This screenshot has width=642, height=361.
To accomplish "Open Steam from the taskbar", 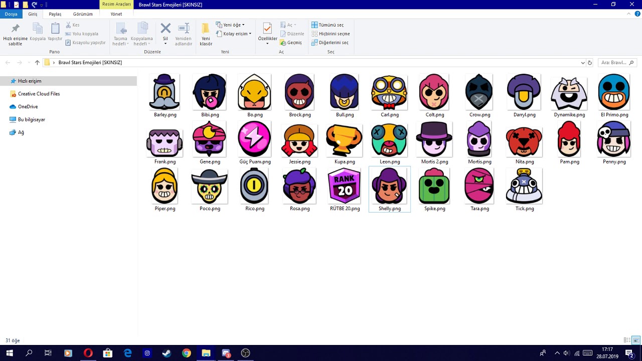I will pyautogui.click(x=167, y=353).
